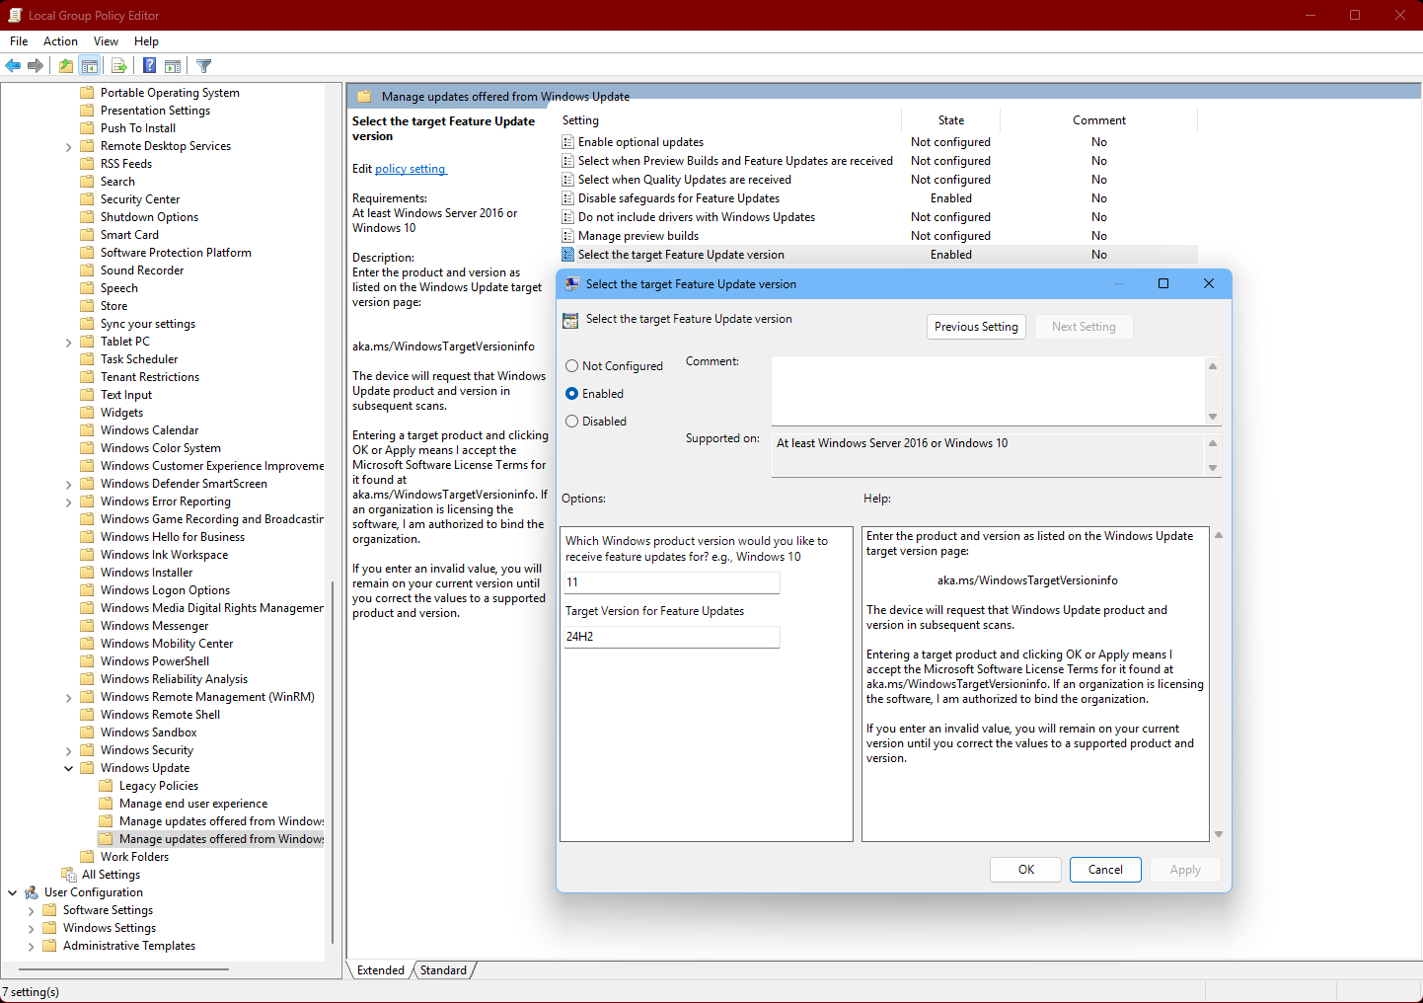Switch to the Extended tab

pyautogui.click(x=381, y=970)
